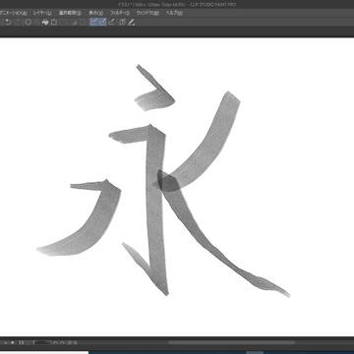
Task: Toggle the Snap to Grid icon
Action: 112,22
